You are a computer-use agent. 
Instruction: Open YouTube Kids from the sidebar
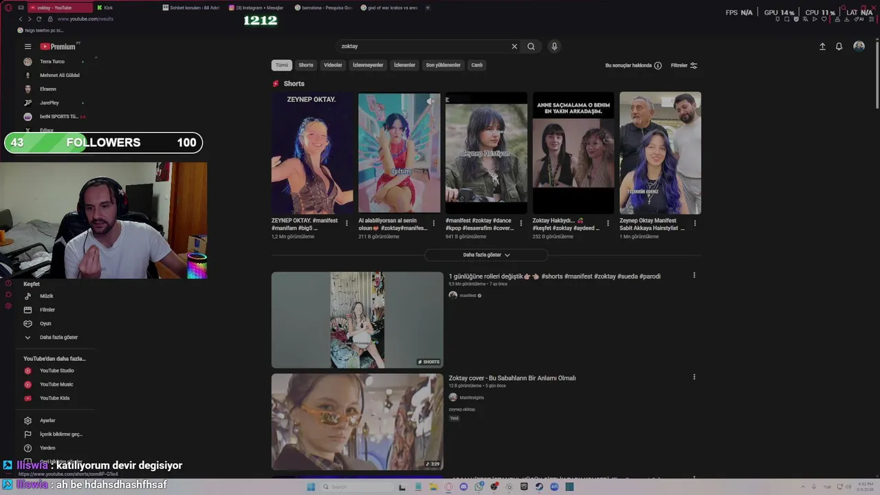point(54,398)
